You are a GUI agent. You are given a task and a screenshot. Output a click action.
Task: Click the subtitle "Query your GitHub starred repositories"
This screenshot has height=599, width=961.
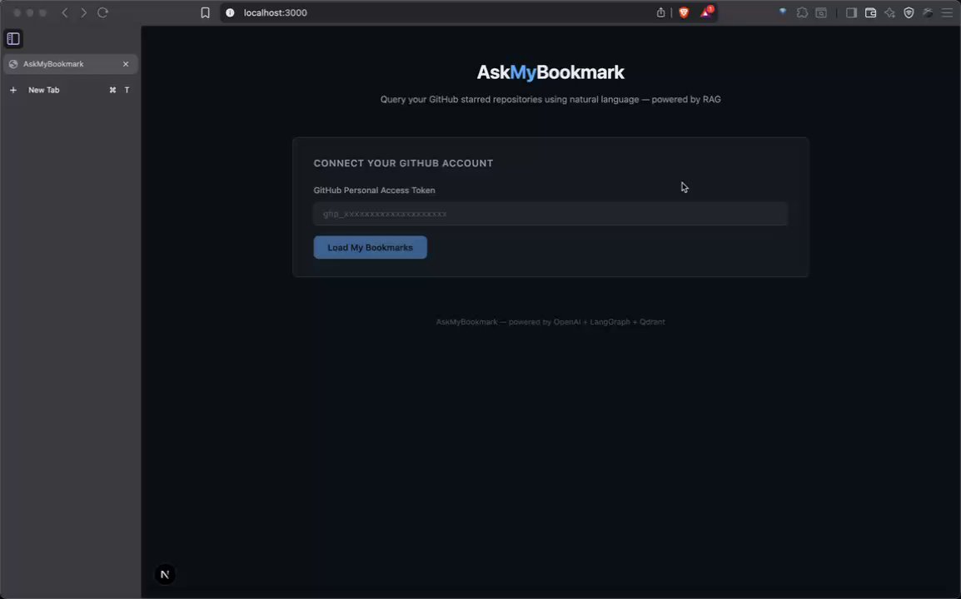[550, 99]
